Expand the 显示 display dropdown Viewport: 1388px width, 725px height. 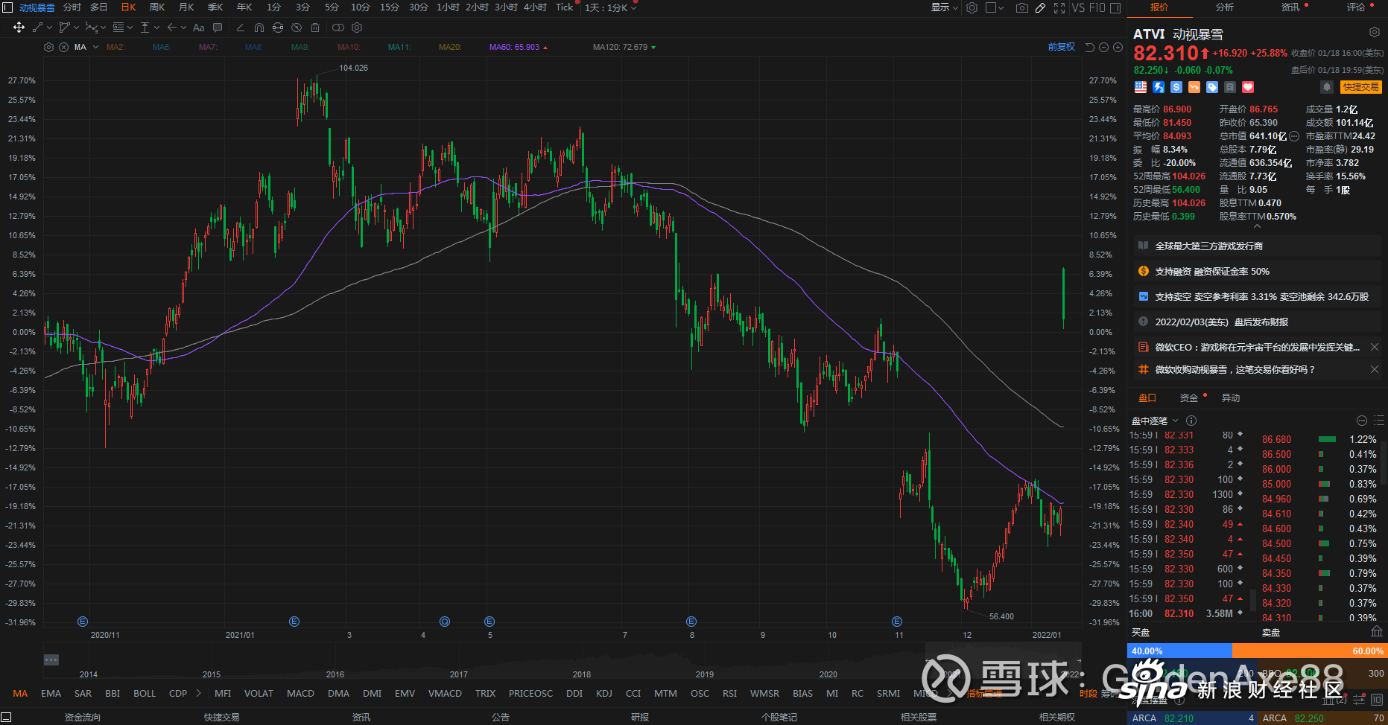944,7
